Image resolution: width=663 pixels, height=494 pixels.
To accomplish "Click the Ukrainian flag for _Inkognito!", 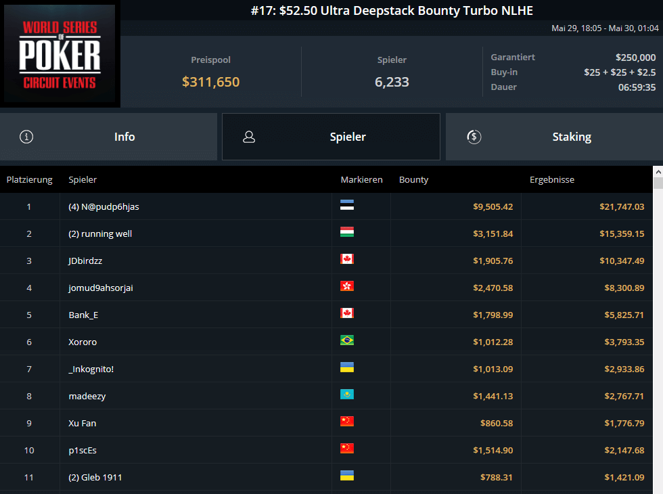I will 347,368.
